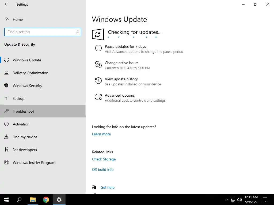Image resolution: width=274 pixels, height=205 pixels.
Task: Minimize the Settings window
Action: 243,4
